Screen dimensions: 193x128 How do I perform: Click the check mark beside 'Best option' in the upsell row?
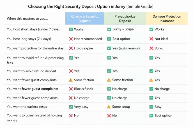click(151, 116)
